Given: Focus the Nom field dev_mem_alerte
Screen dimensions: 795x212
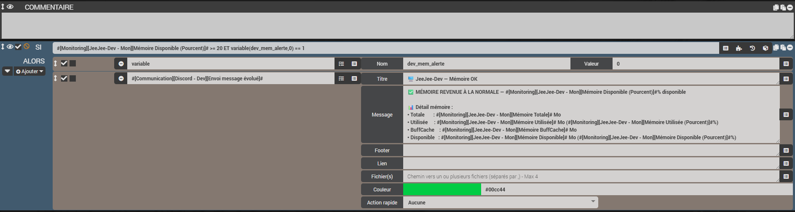Looking at the screenshot, I should (x=487, y=64).
